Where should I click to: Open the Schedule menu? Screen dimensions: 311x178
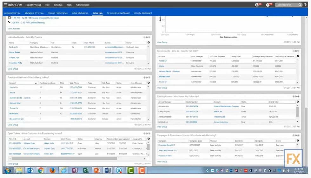(x=58, y=5)
